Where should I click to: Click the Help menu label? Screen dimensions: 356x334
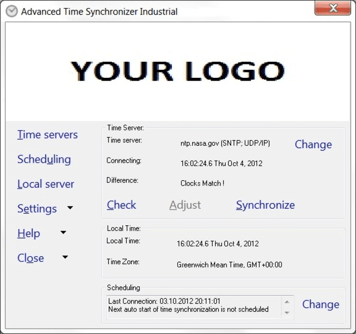point(28,233)
